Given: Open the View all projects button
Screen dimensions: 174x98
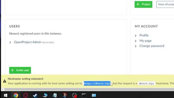Looking at the screenshot, I should pyautogui.click(x=165, y=4).
